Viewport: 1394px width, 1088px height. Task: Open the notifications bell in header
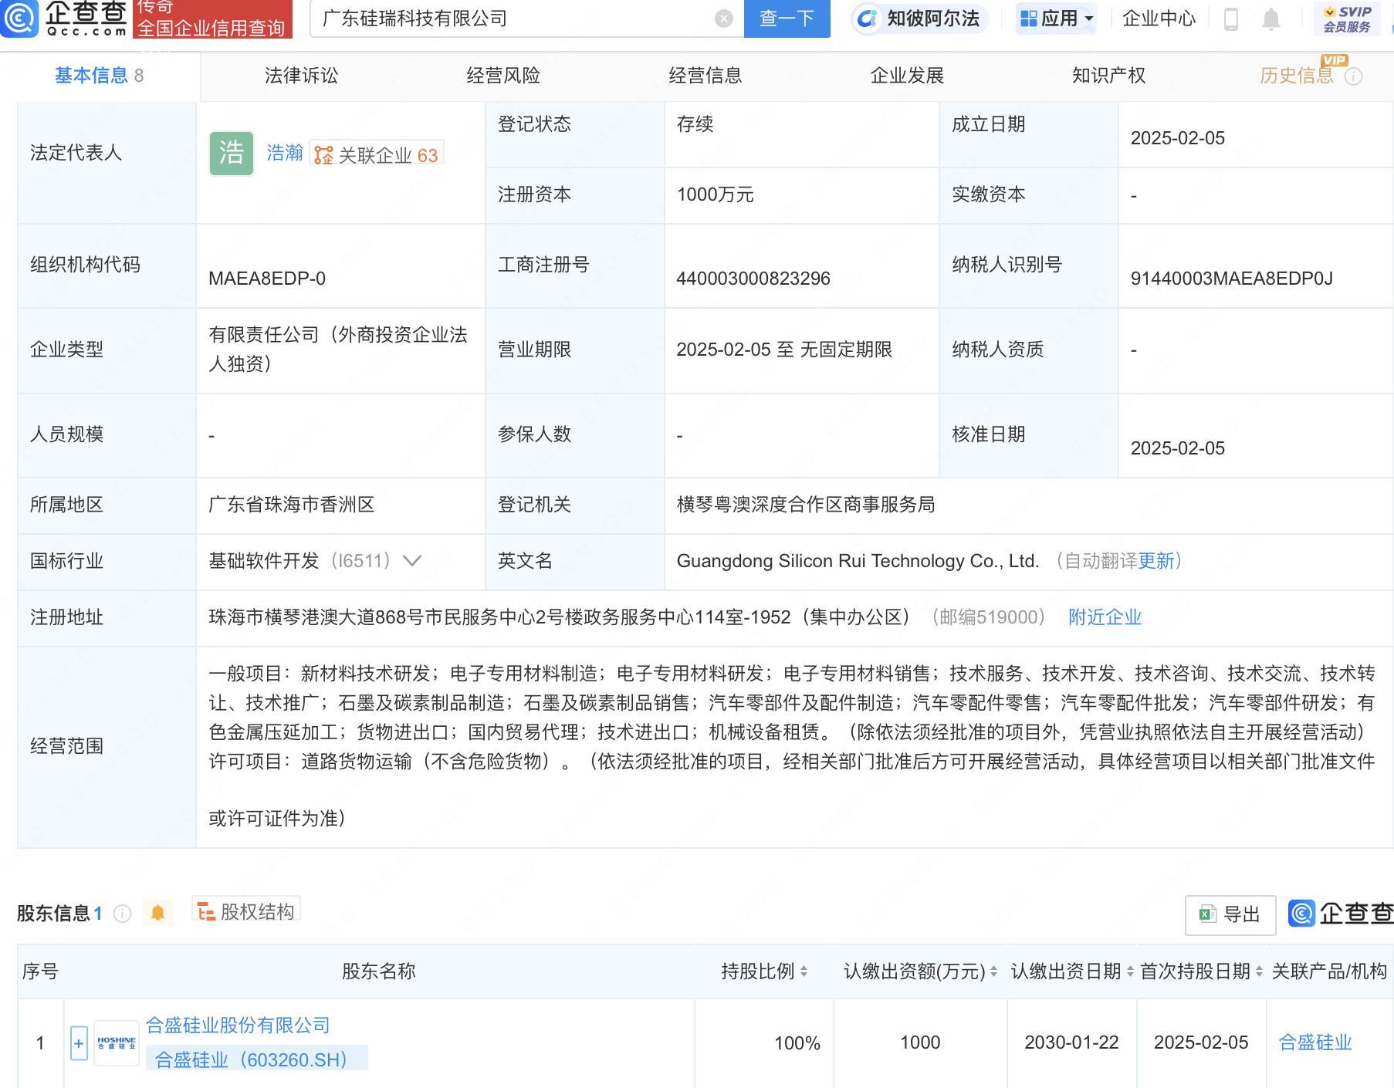1271,19
